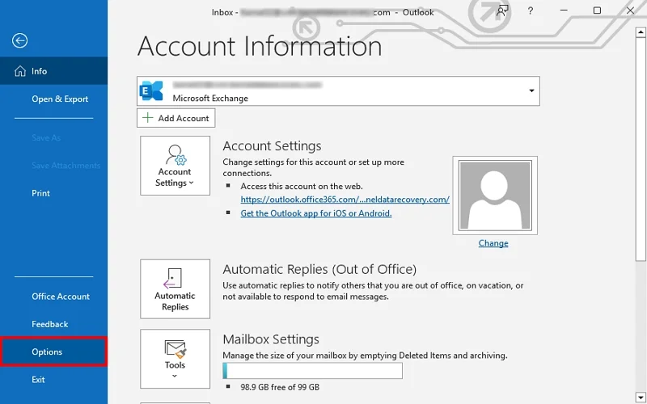Viewport: 647px width, 404px height.
Task: Click the scroll down arrow
Action: click(x=641, y=398)
